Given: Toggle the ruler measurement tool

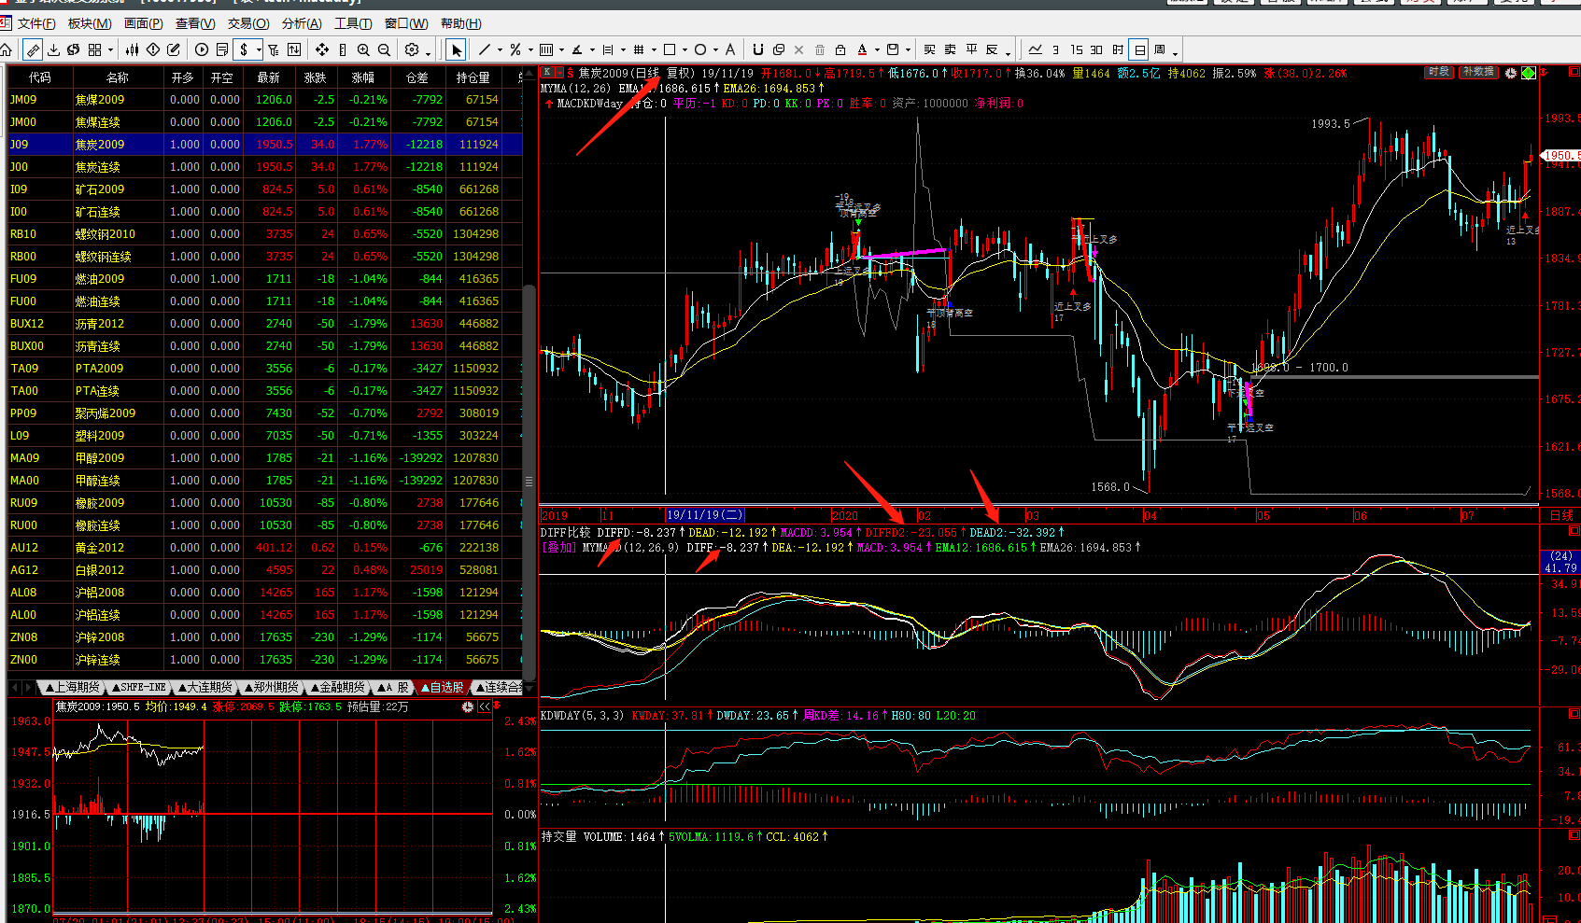Looking at the screenshot, I should [x=343, y=49].
